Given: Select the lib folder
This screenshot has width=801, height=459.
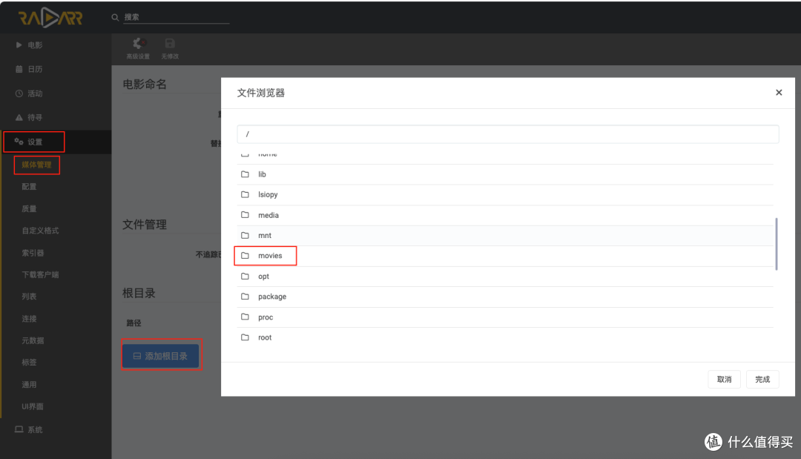Looking at the screenshot, I should 505,174.
